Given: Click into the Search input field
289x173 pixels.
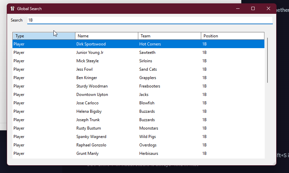Looking at the screenshot, I should pos(150,20).
